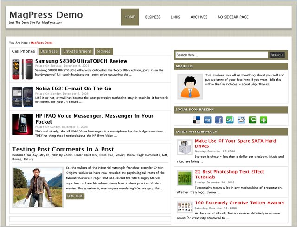This screenshot has height=227, width=297.
Task: Click the Read More button
Action: [x=75, y=196]
